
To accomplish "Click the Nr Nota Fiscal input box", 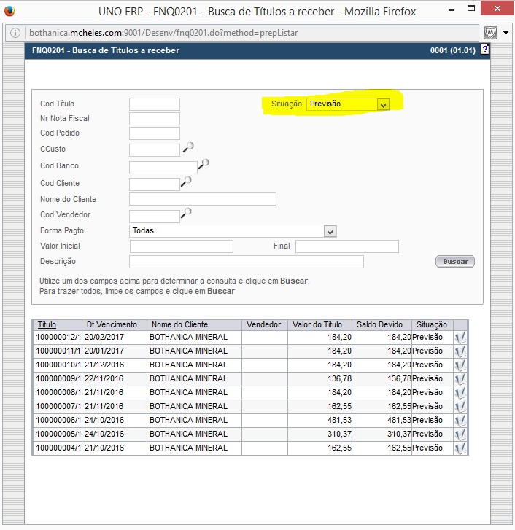I will tap(154, 119).
